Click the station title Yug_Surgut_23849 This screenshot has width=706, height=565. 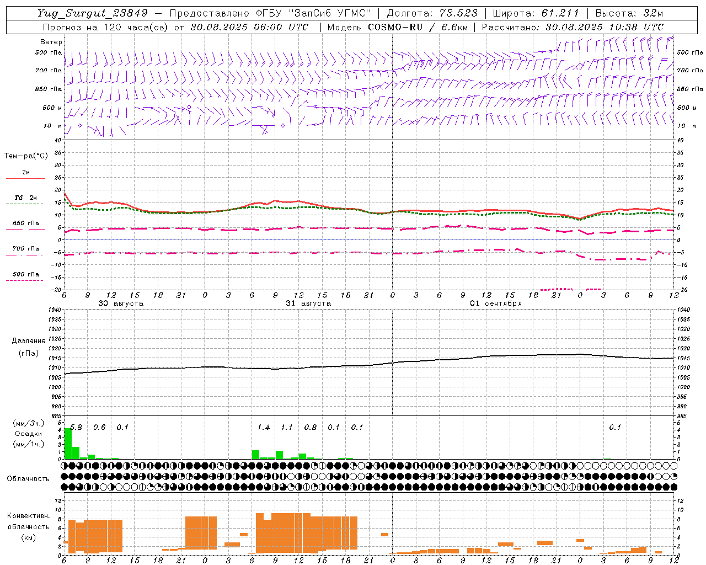(93, 14)
